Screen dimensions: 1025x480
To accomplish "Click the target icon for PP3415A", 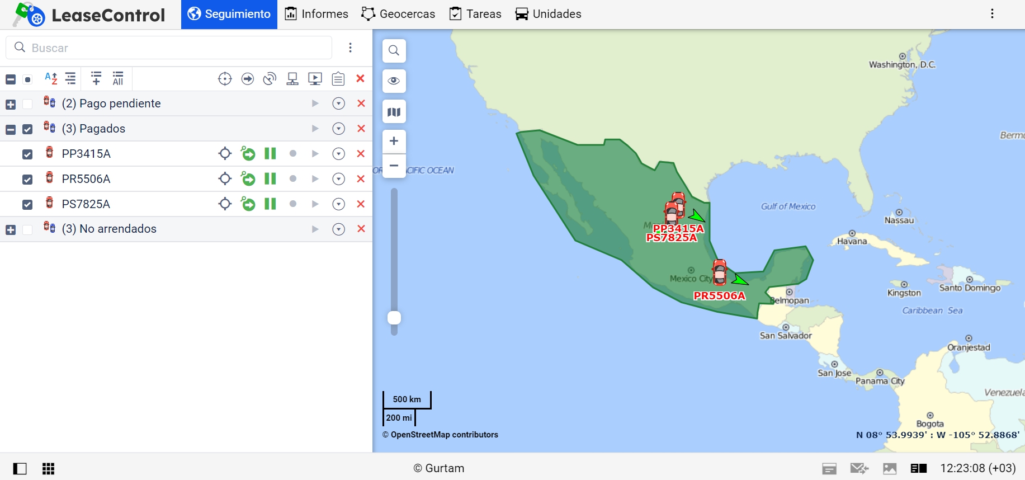I will pyautogui.click(x=225, y=154).
